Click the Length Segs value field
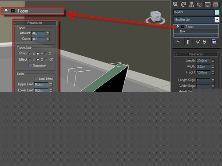Image resolution: width=222 pixels, height=166 pixels. pyautogui.click(x=203, y=80)
